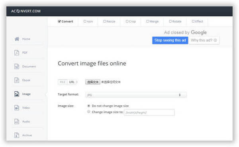Viewport: 239px width, 147px height.
Task: Click the Target format label
Action: tap(68, 95)
